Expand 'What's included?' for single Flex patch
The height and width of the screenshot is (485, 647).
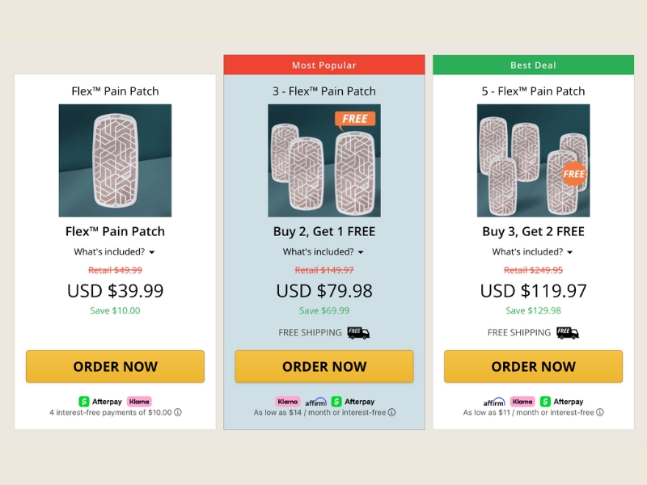tap(115, 251)
